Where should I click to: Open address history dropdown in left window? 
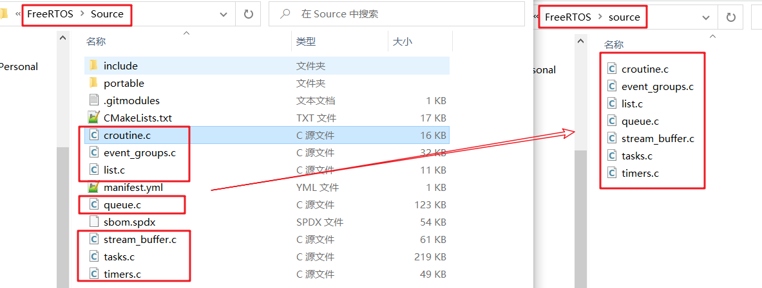click(x=224, y=15)
